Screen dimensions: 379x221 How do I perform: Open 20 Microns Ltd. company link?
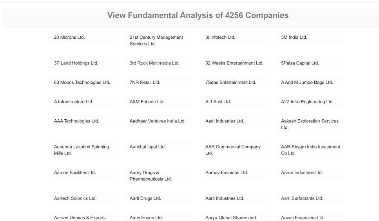[x=69, y=38]
